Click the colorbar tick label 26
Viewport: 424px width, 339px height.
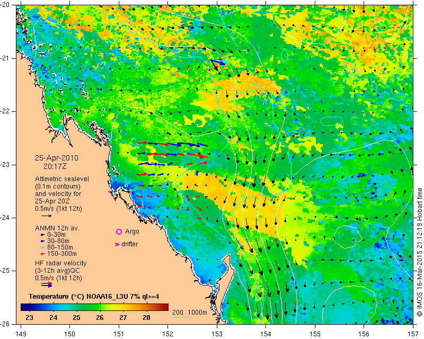[x=100, y=317]
